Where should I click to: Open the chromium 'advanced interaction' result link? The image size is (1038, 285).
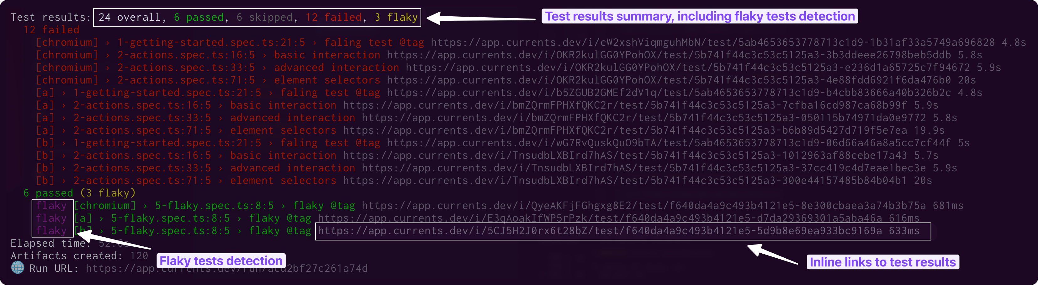pos(687,67)
